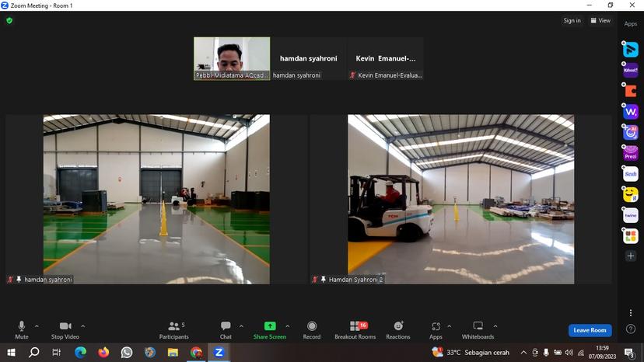644x362 pixels.
Task: Click Hamdan Syahroni 2 forklift video
Action: coord(460,199)
